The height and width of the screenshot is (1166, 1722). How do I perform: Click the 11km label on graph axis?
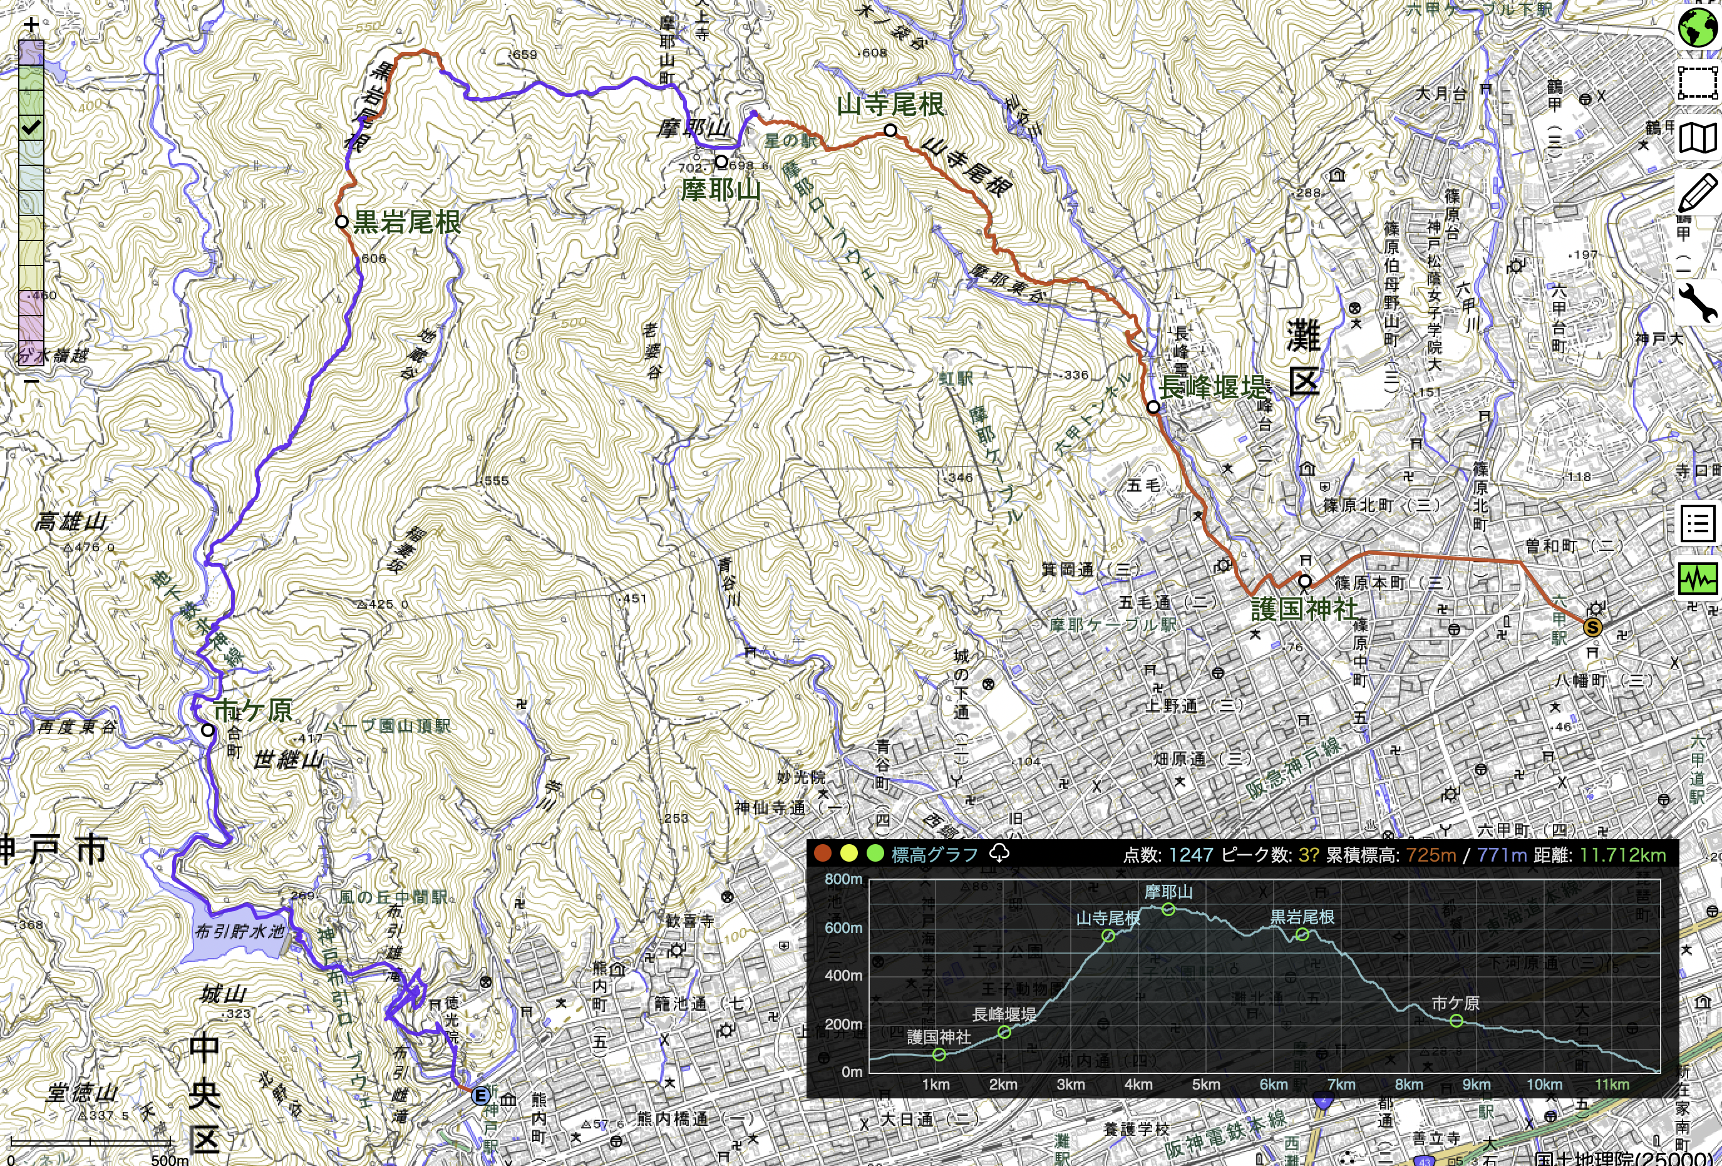tap(1612, 1085)
